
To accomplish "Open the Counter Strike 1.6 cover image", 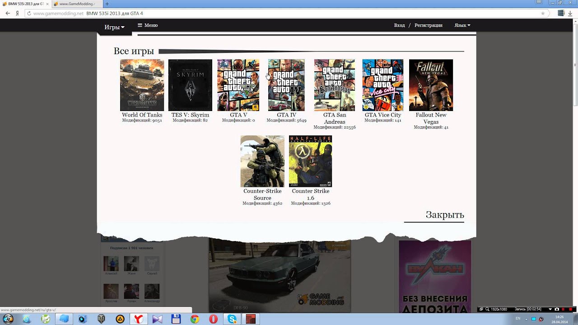I will pos(311,161).
